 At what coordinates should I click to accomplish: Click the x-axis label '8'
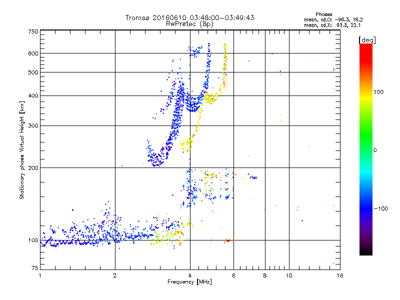[265, 275]
